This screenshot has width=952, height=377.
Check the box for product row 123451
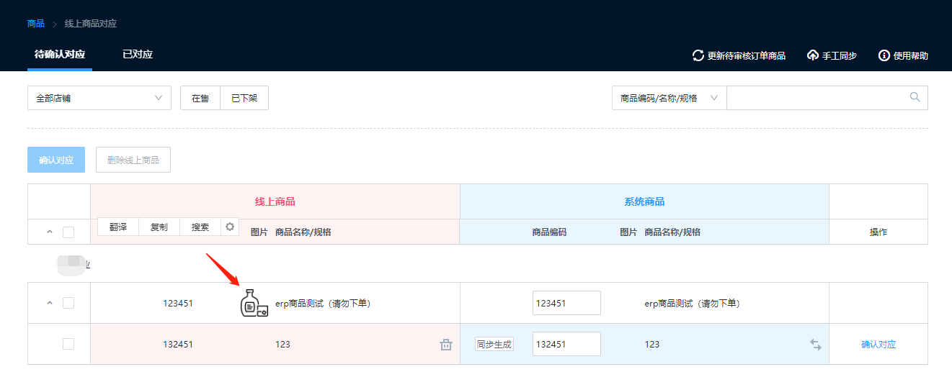point(68,303)
